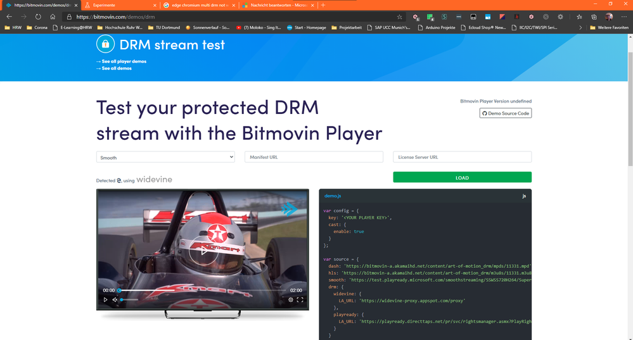Screen dimensions: 633x340
Task: Click the browser address bar URL
Action: click(x=115, y=17)
